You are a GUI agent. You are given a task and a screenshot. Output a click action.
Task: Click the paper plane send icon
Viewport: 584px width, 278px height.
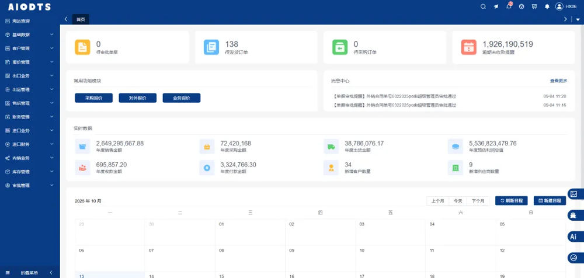coord(496,6)
